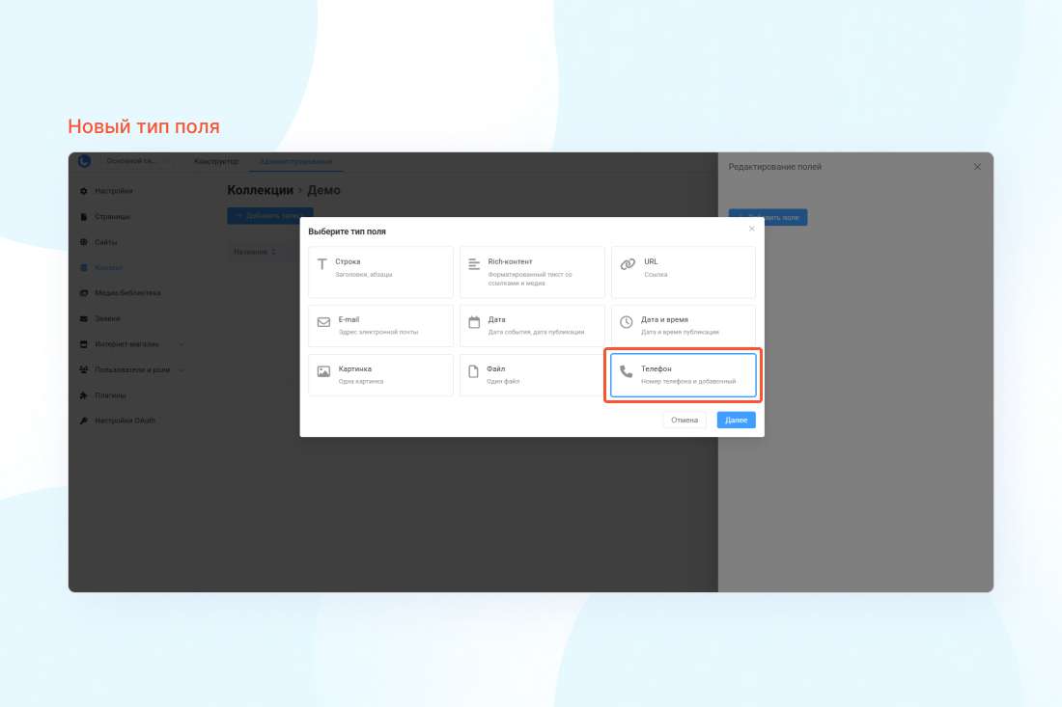Image resolution: width=1062 pixels, height=707 pixels.
Task: Open Медиа-библиотека in the sidebar
Action: pos(126,292)
